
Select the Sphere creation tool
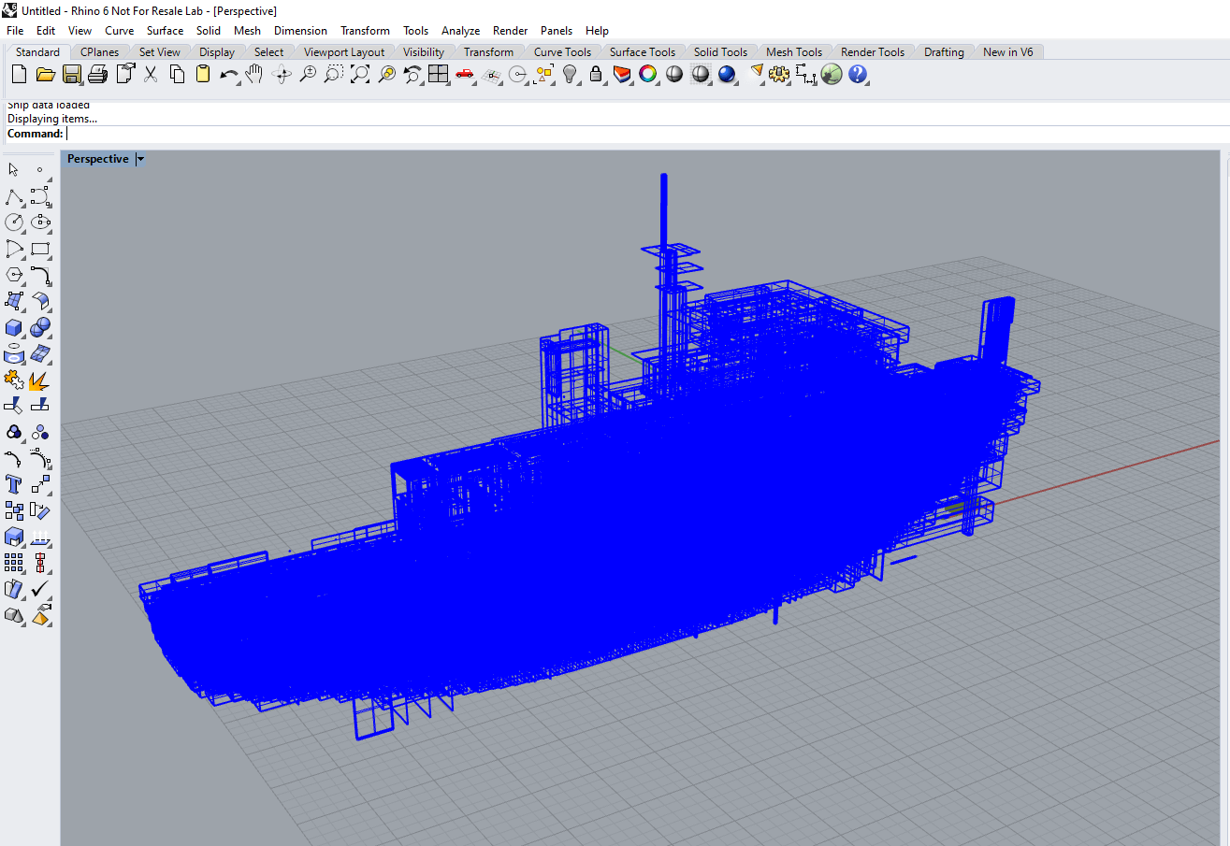pos(39,328)
